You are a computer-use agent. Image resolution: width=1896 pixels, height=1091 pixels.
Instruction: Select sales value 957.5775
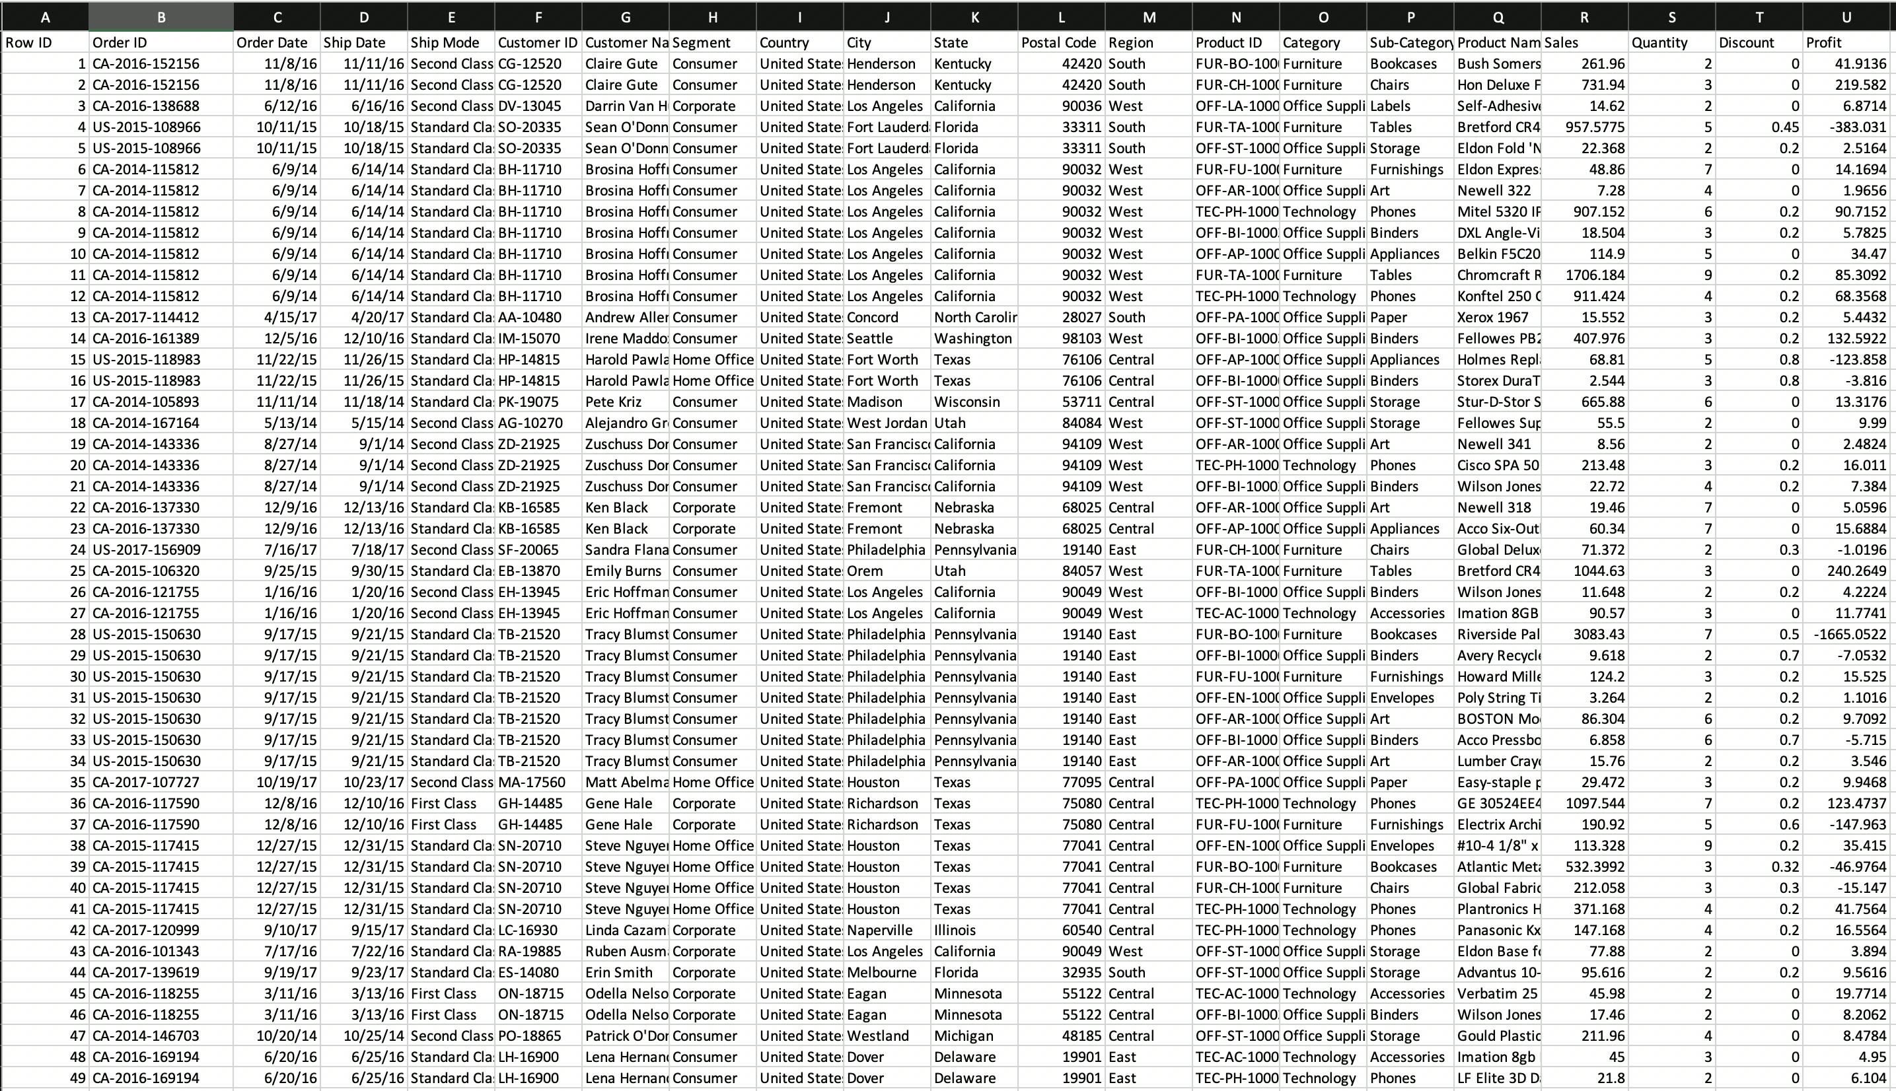[1584, 127]
